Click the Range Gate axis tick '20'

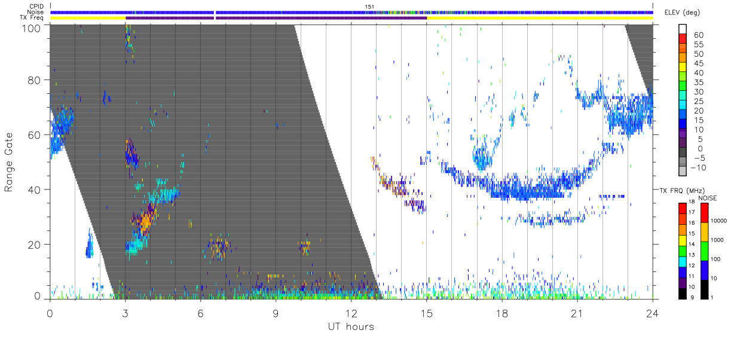[35, 245]
